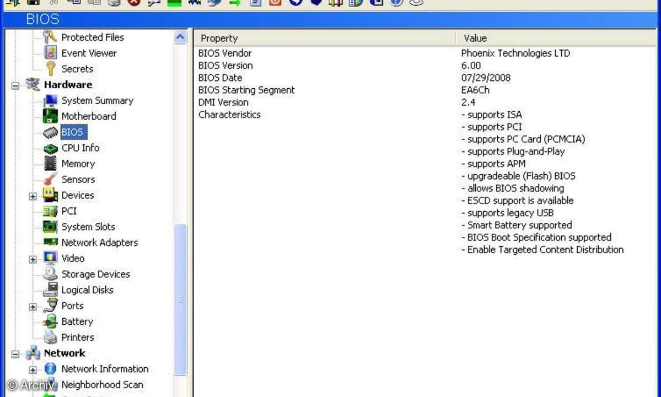661x397 pixels.
Task: Select the BIOS Starting Segment row
Action: pos(426,90)
